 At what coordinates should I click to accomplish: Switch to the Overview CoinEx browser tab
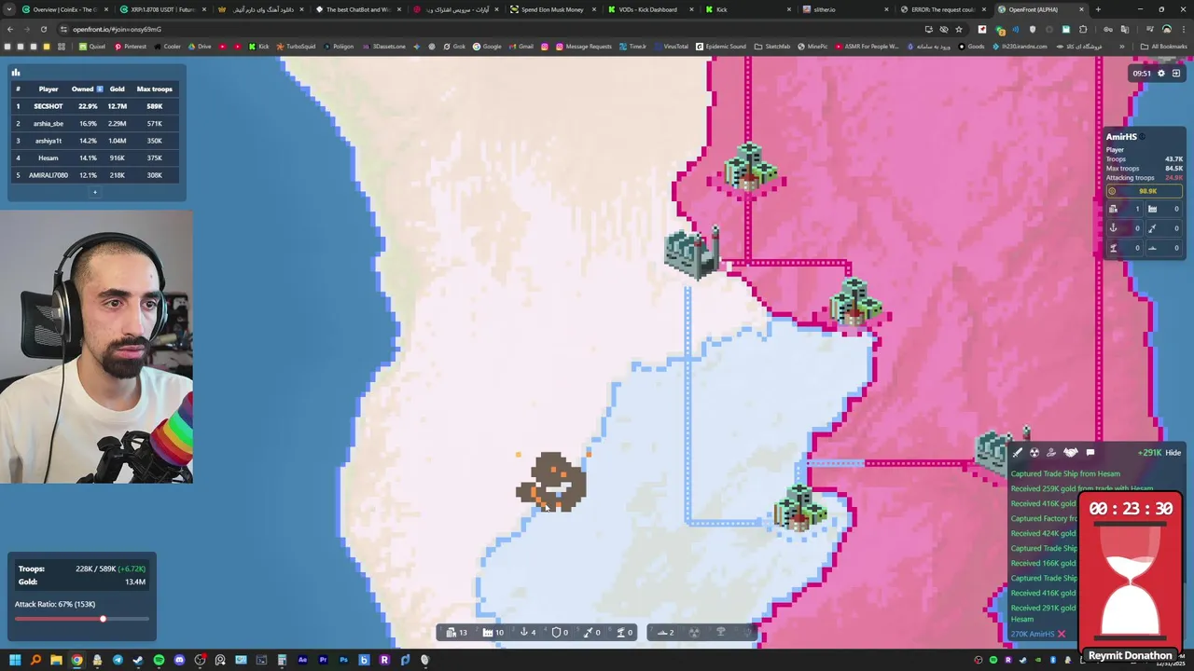[63, 9]
